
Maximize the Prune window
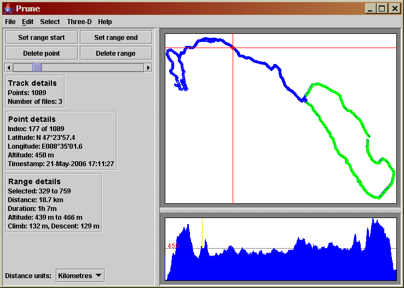coord(382,8)
